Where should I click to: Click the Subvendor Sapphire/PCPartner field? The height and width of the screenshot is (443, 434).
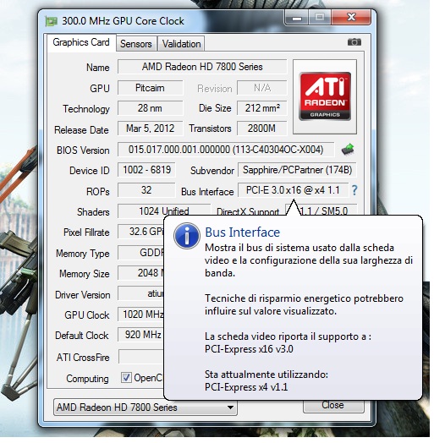[x=297, y=170]
